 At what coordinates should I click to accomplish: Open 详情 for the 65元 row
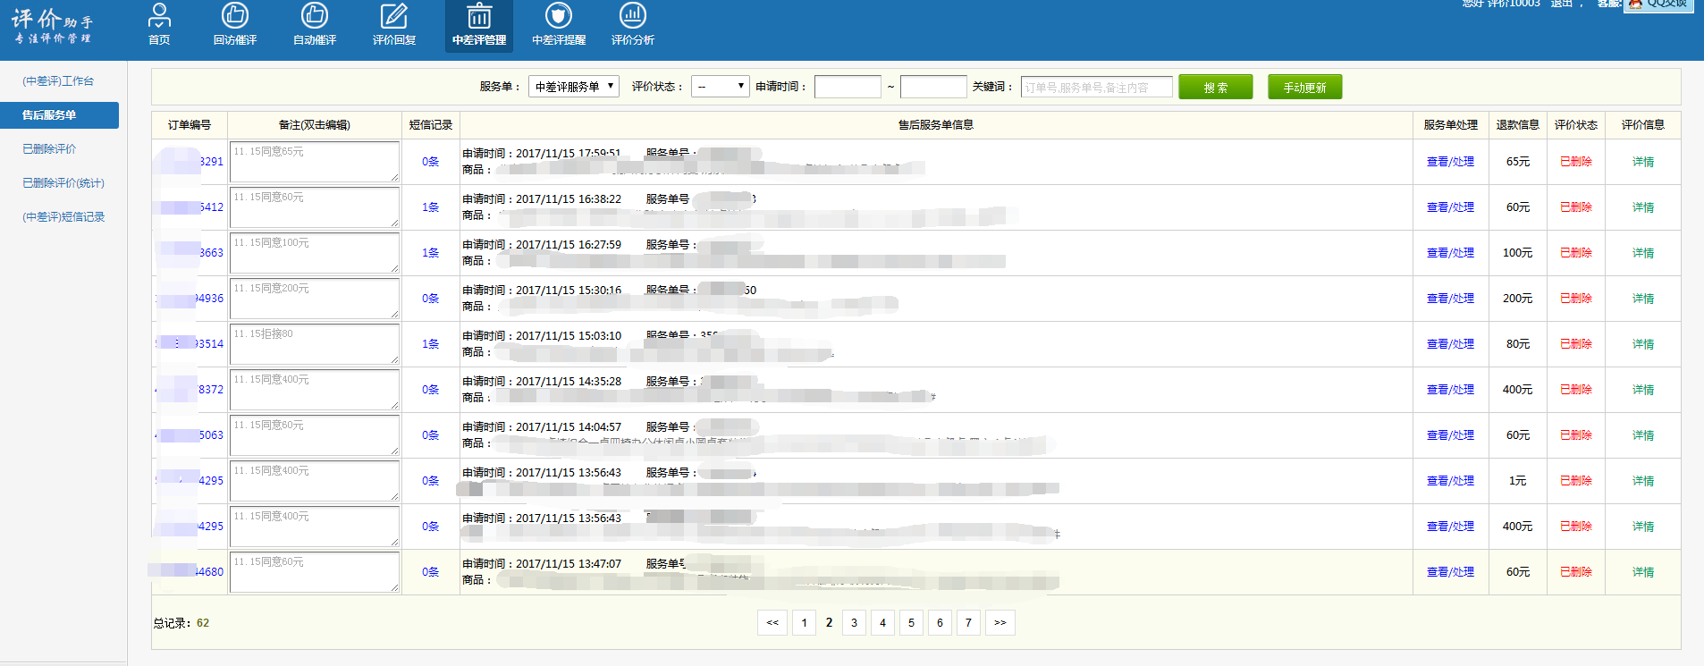tap(1643, 162)
